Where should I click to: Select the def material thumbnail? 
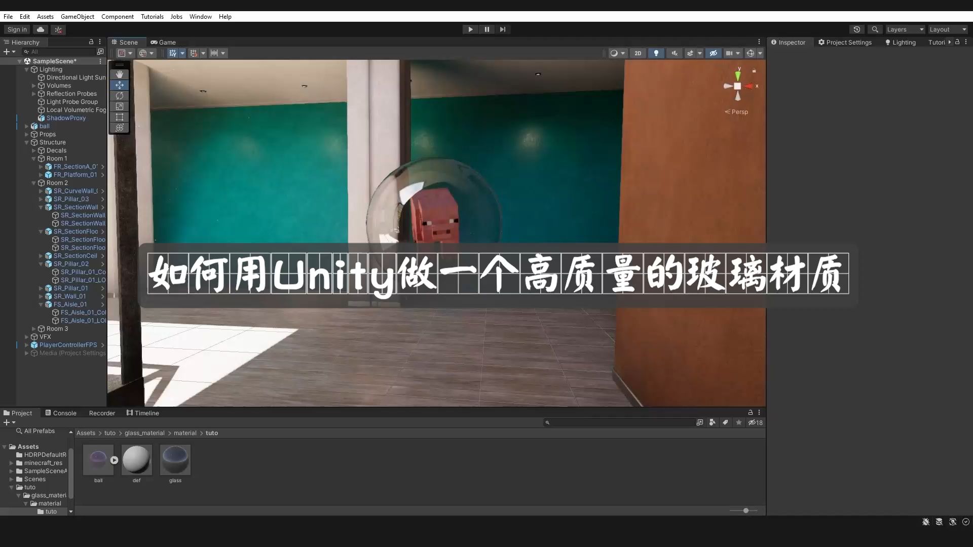pos(137,460)
